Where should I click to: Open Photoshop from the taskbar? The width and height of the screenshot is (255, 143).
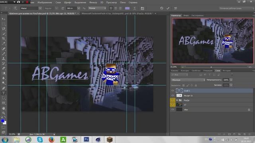point(86,139)
